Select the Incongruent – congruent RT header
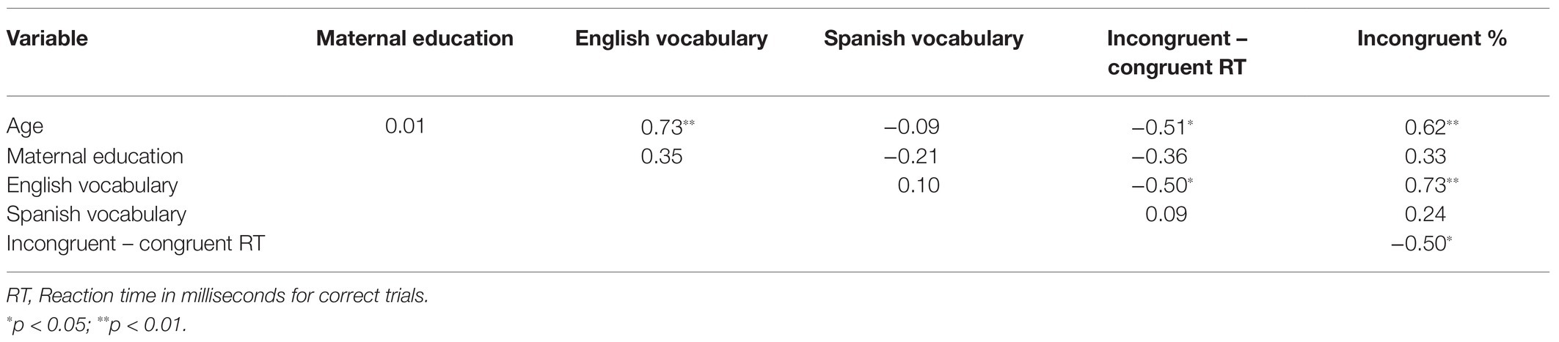This screenshot has height=342, width=1559. [x=1178, y=53]
